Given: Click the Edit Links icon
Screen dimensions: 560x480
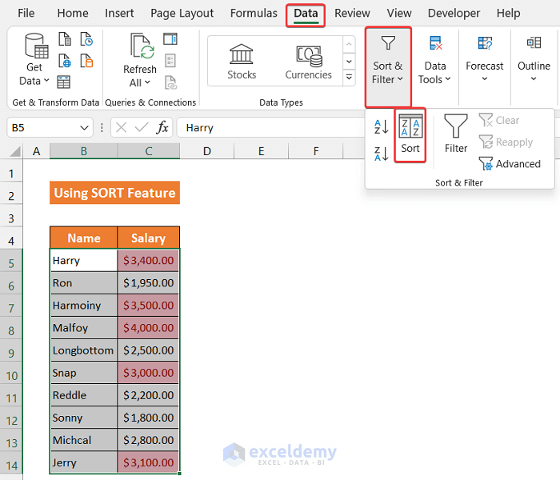Looking at the screenshot, I should pyautogui.click(x=170, y=82).
